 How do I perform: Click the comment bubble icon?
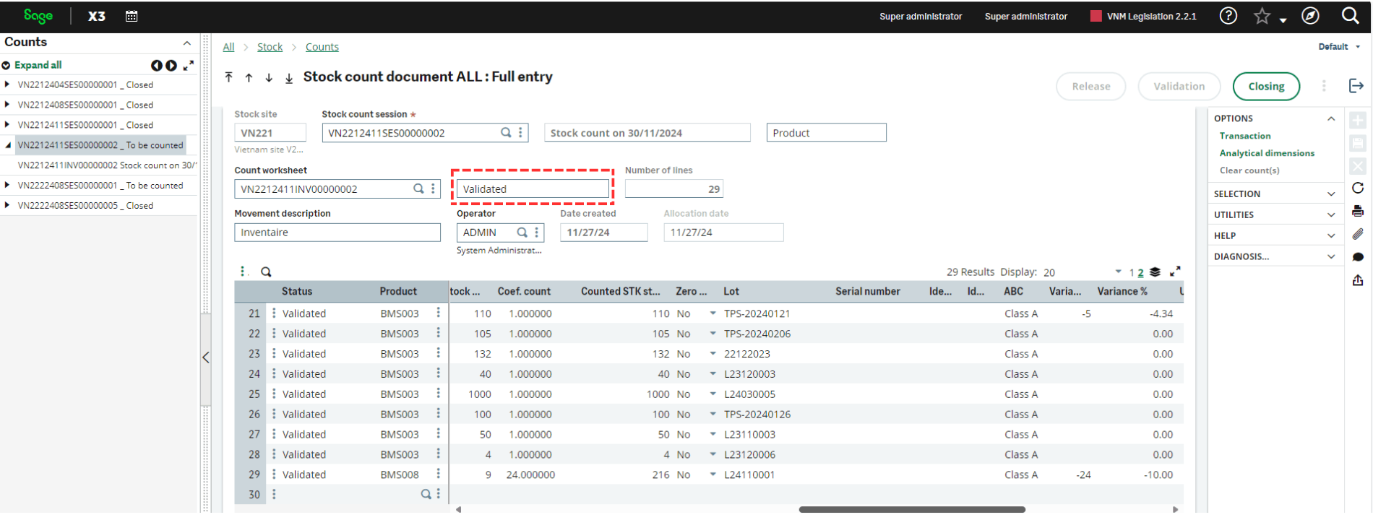pyautogui.click(x=1358, y=257)
